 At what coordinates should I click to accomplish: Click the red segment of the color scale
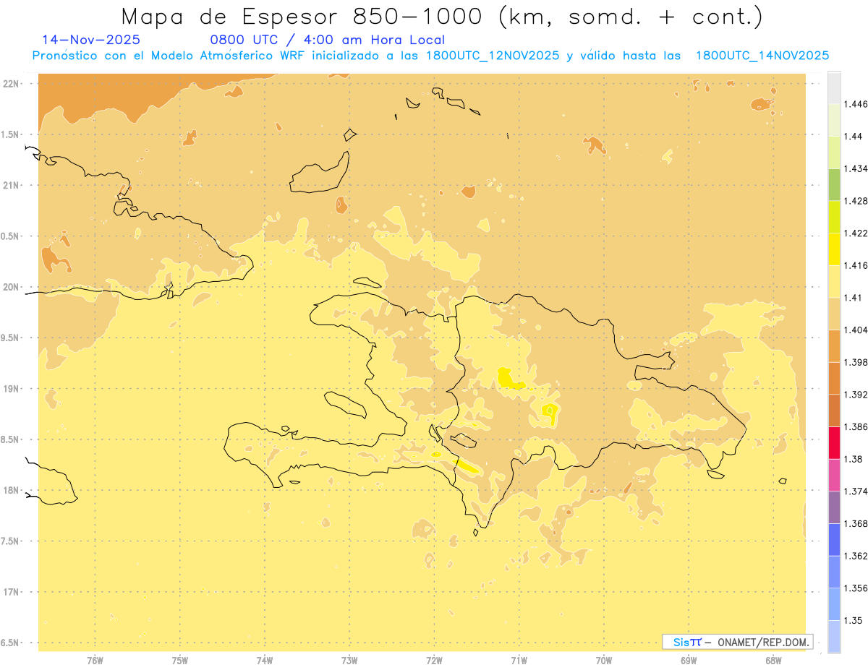pyautogui.click(x=834, y=442)
